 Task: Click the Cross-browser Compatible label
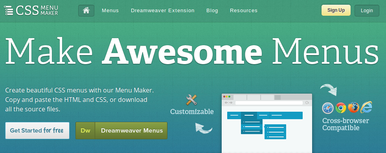[346, 124]
